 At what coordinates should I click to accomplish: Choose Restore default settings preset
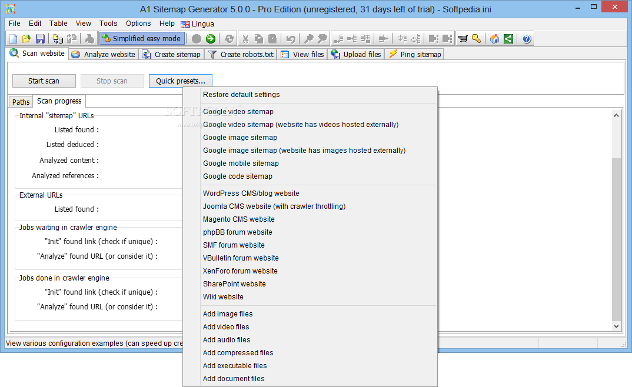tap(241, 95)
